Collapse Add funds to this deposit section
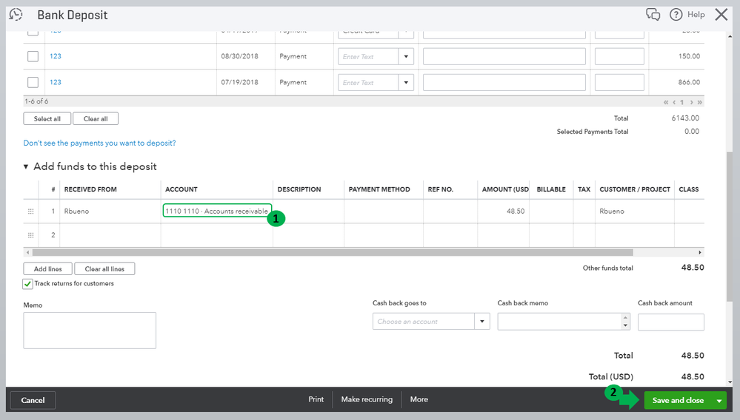Screen dimensions: 740x420 (26, 166)
